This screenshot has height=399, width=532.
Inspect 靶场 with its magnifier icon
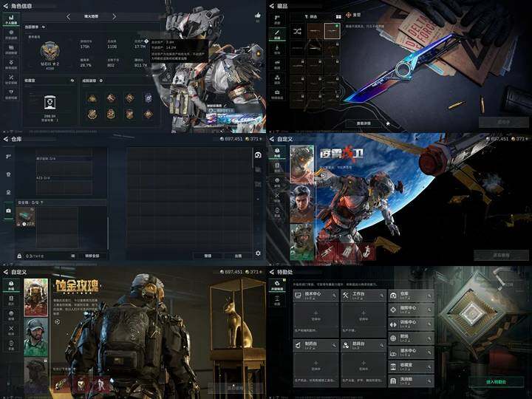pyautogui.click(x=429, y=338)
